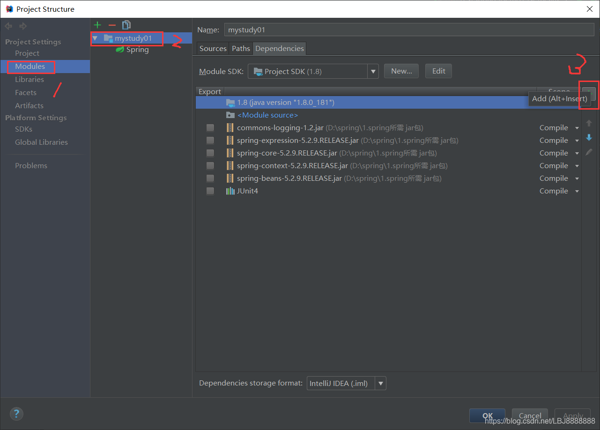
Task: Click the JUnit4 library icon
Action: [230, 191]
